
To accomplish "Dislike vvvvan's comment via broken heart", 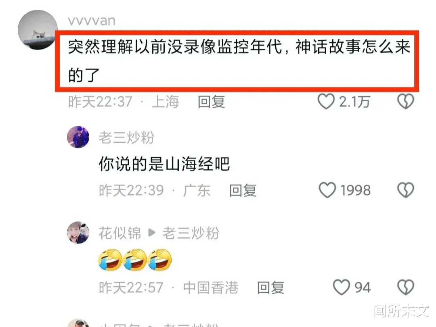I will click(406, 101).
